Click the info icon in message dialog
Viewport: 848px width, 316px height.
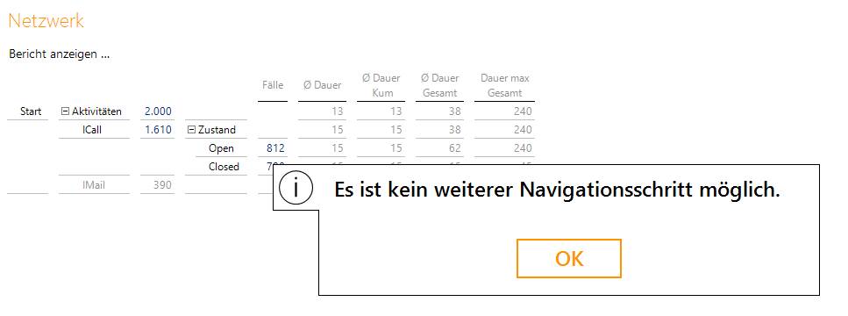[x=296, y=189]
